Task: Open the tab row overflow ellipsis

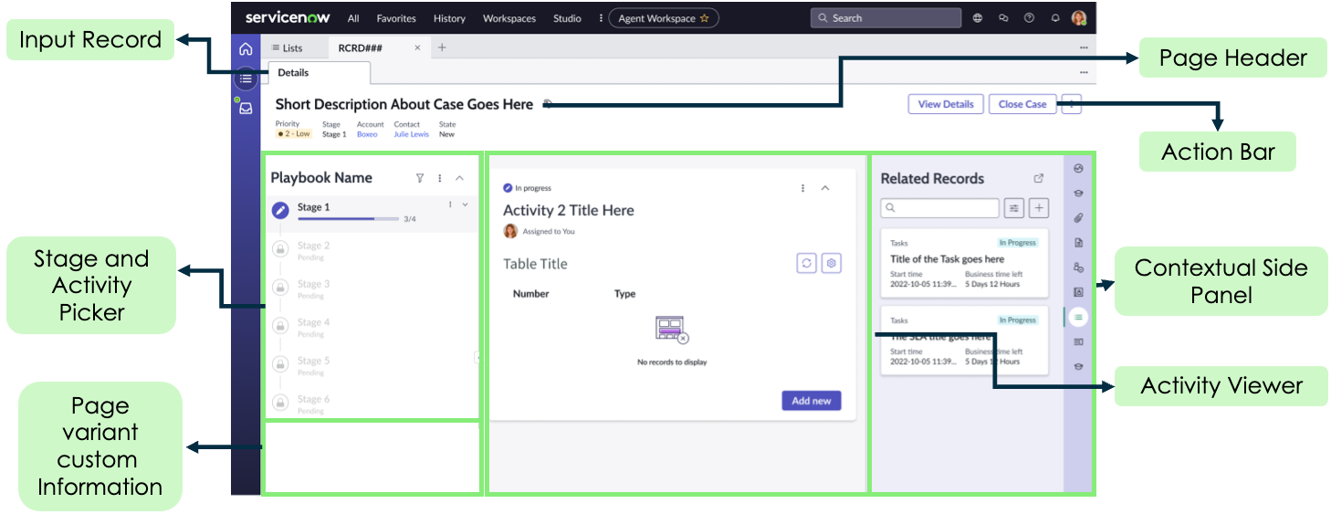Action: pos(1084,47)
